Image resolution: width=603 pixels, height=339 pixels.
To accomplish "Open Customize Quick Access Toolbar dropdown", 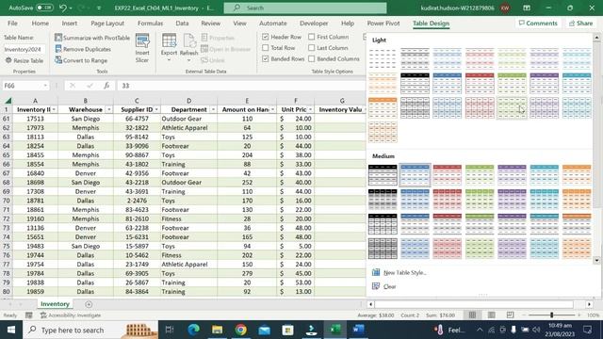I will click(98, 8).
